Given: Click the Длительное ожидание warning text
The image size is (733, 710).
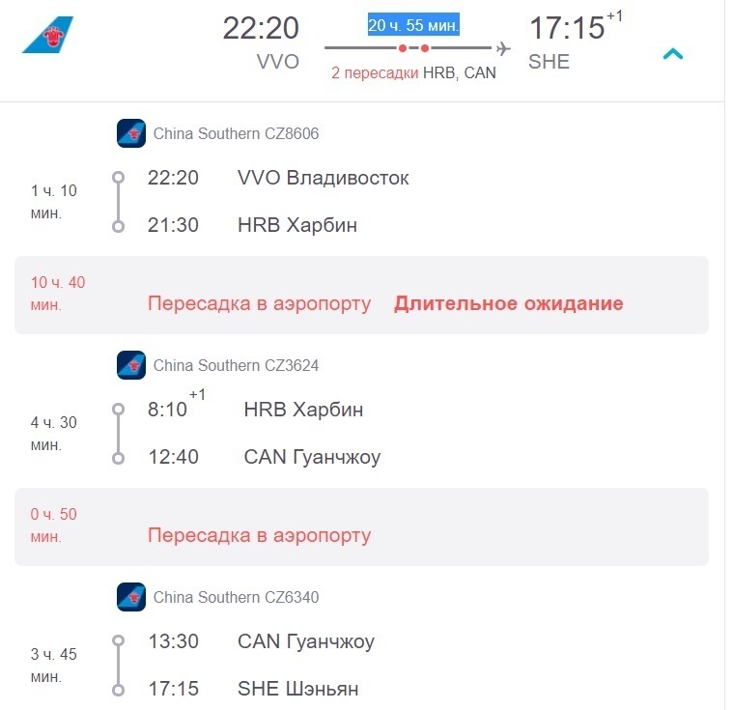Looking at the screenshot, I should point(508,303).
